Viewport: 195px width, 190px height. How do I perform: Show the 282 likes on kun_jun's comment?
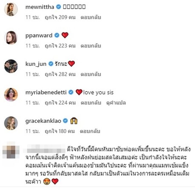pyautogui.click(x=60, y=74)
